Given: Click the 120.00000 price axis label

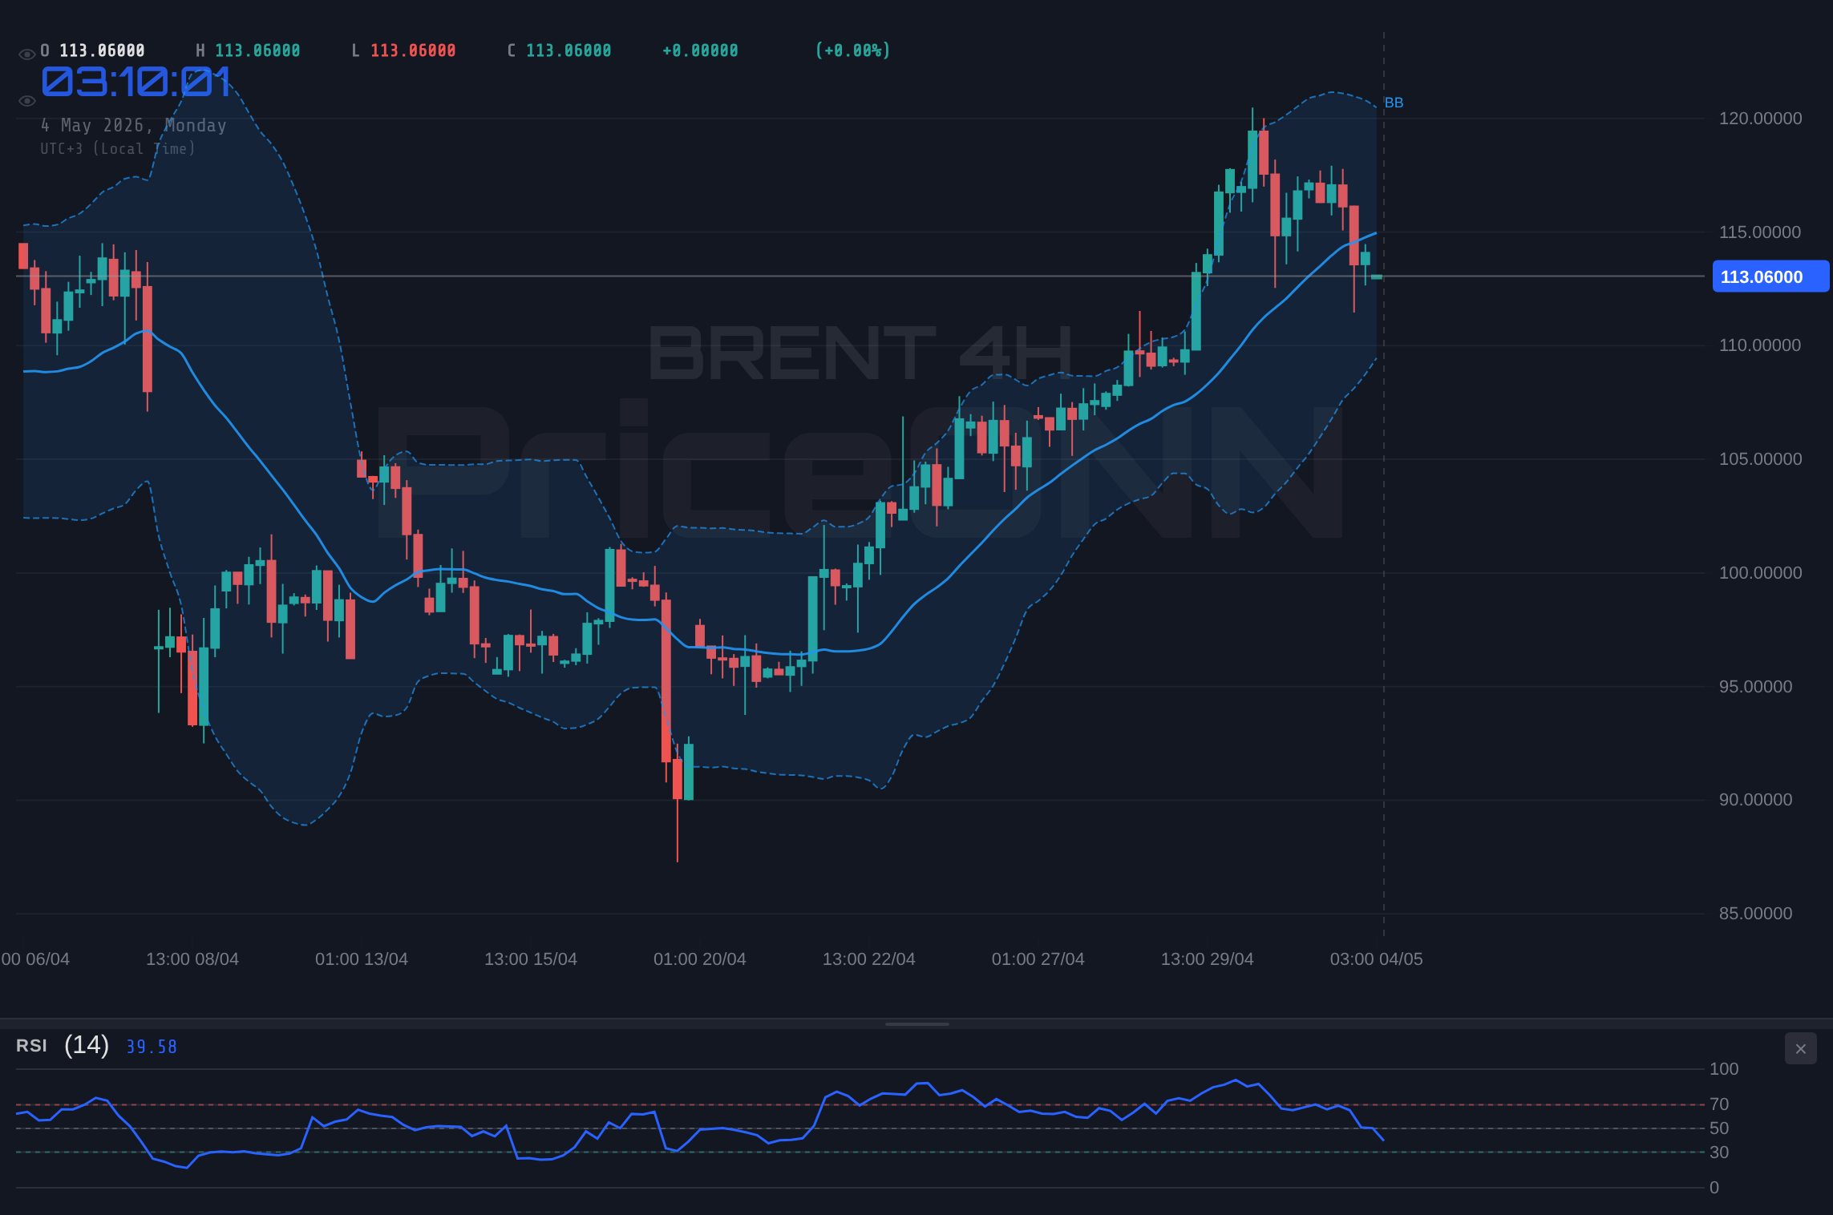Looking at the screenshot, I should click(1760, 119).
